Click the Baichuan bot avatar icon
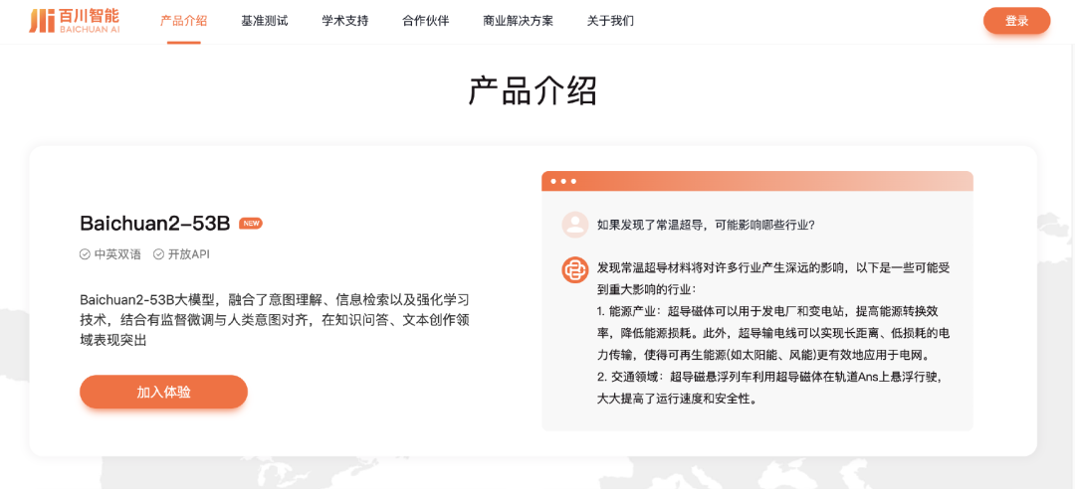The width and height of the screenshot is (1075, 489). pyautogui.click(x=575, y=269)
